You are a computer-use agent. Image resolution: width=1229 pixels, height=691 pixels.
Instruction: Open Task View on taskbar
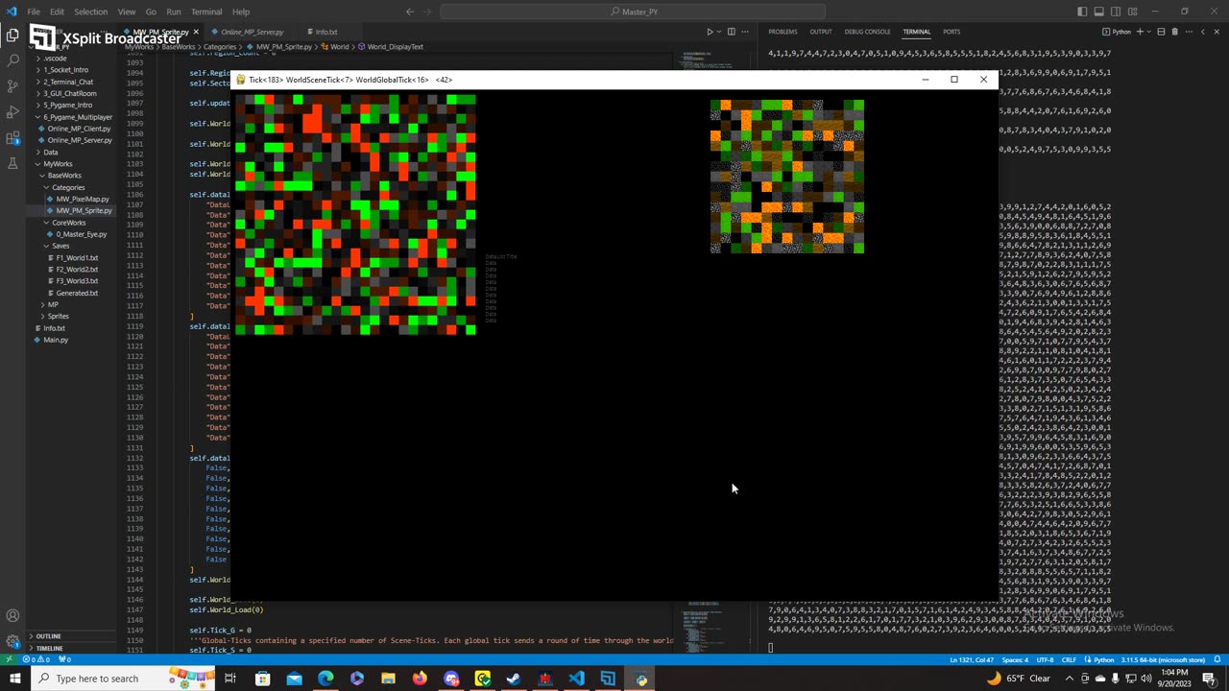click(230, 679)
